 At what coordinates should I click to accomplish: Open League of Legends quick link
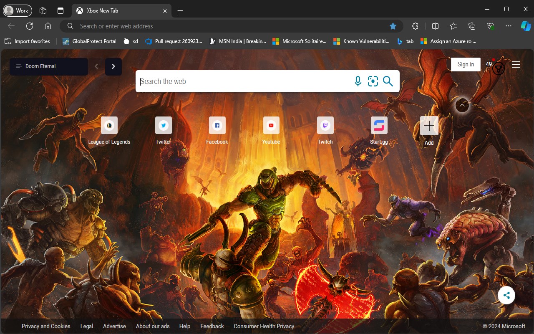109,131
